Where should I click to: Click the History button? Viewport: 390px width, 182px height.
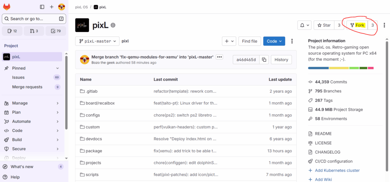[x=281, y=60]
